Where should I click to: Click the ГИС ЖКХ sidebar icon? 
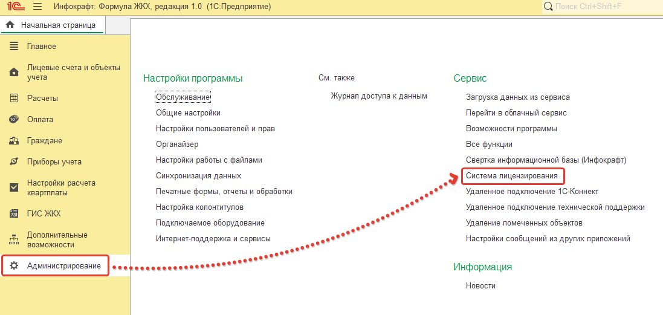click(x=14, y=214)
